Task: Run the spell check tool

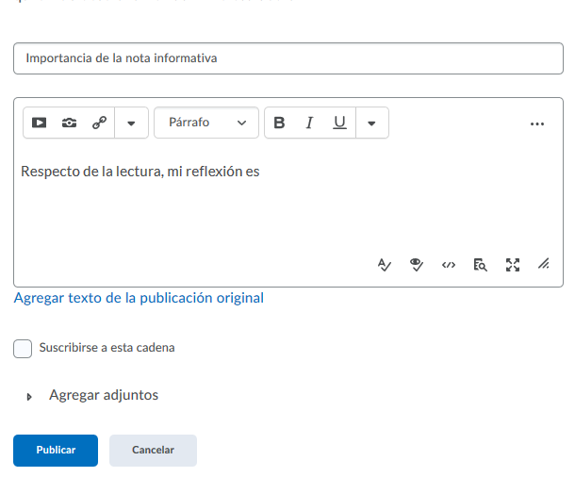Action: [x=384, y=265]
